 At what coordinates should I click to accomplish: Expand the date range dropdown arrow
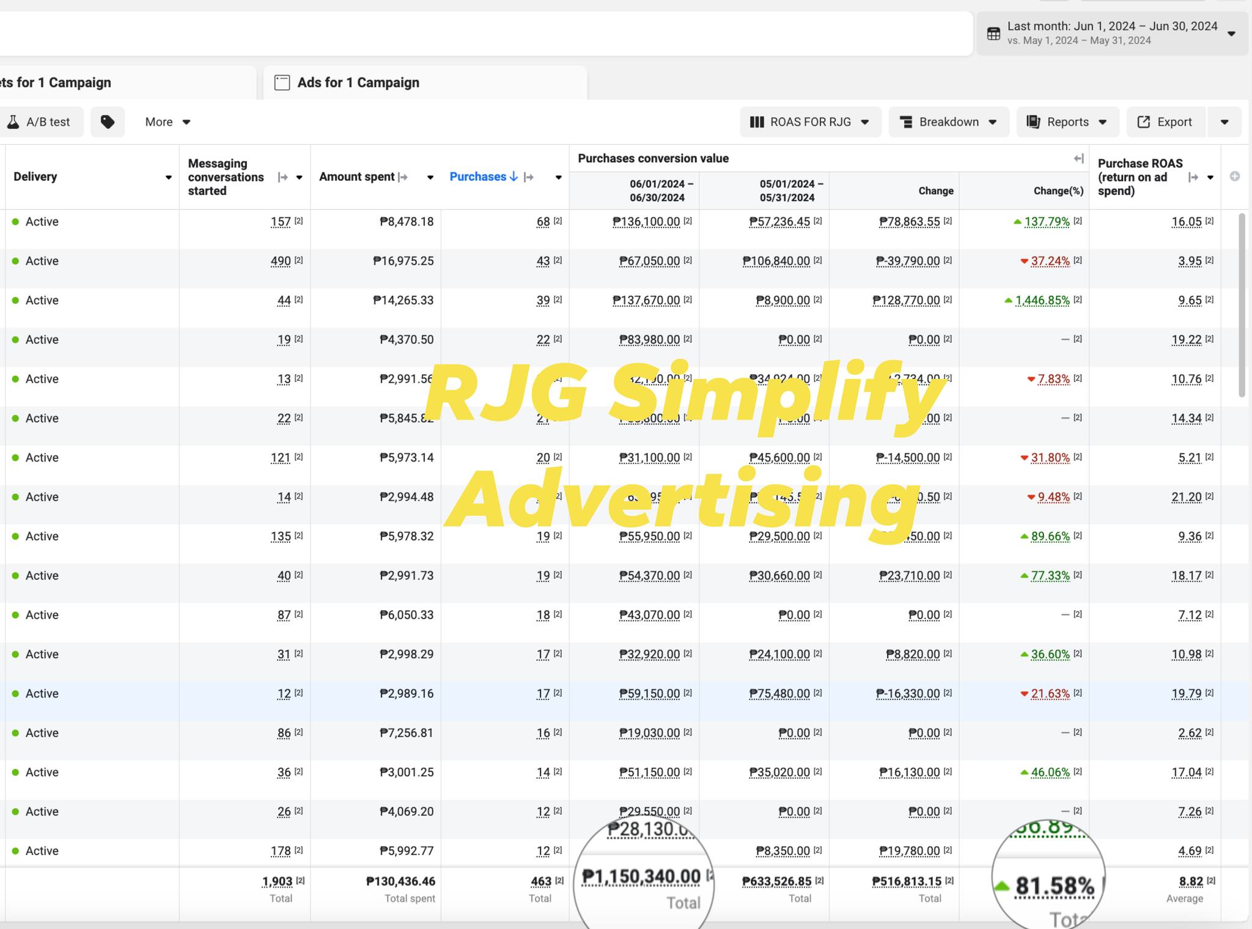(1231, 34)
